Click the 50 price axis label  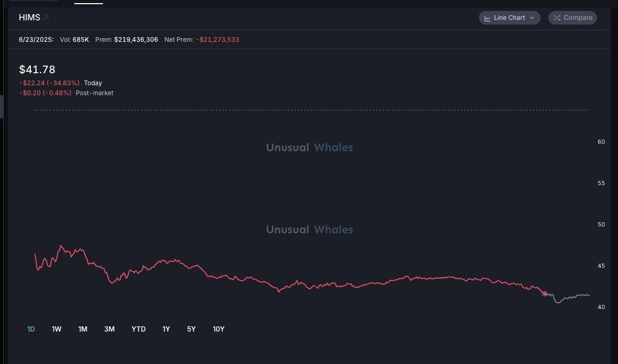[601, 224]
